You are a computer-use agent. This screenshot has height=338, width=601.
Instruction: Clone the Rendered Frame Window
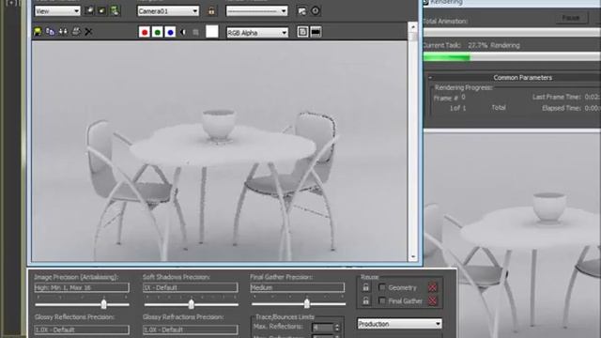[63, 32]
